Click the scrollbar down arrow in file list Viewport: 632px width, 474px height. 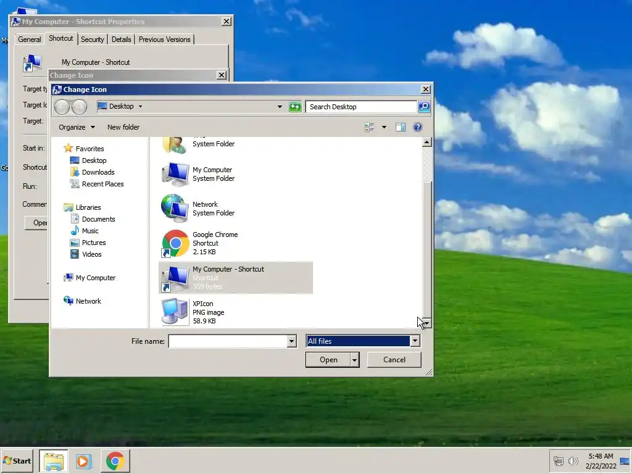427,323
